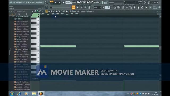Open the EDIT menu
170x96 pixels.
[14, 2]
